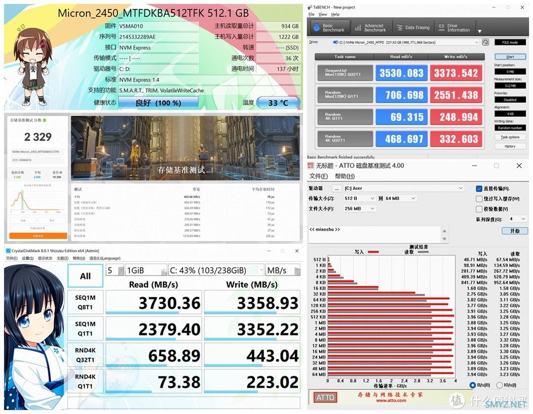
Task: Click the ATTO logo at the bottom
Action: tap(325, 397)
